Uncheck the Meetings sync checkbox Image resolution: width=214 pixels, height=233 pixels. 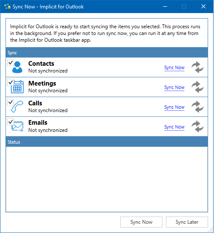[x=11, y=82]
